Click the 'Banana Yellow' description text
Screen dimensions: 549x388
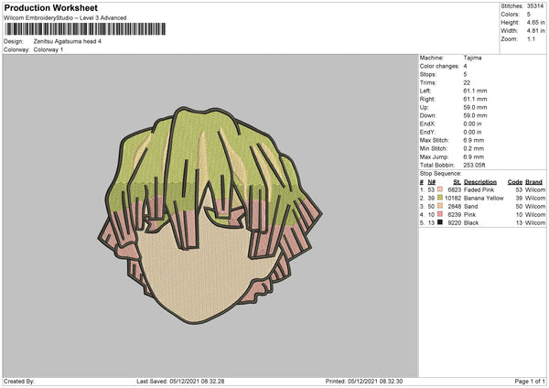click(x=483, y=199)
